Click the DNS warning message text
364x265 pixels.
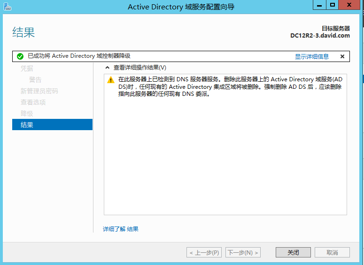230,86
